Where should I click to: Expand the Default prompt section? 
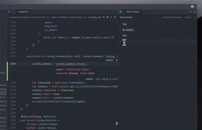point(120,30)
